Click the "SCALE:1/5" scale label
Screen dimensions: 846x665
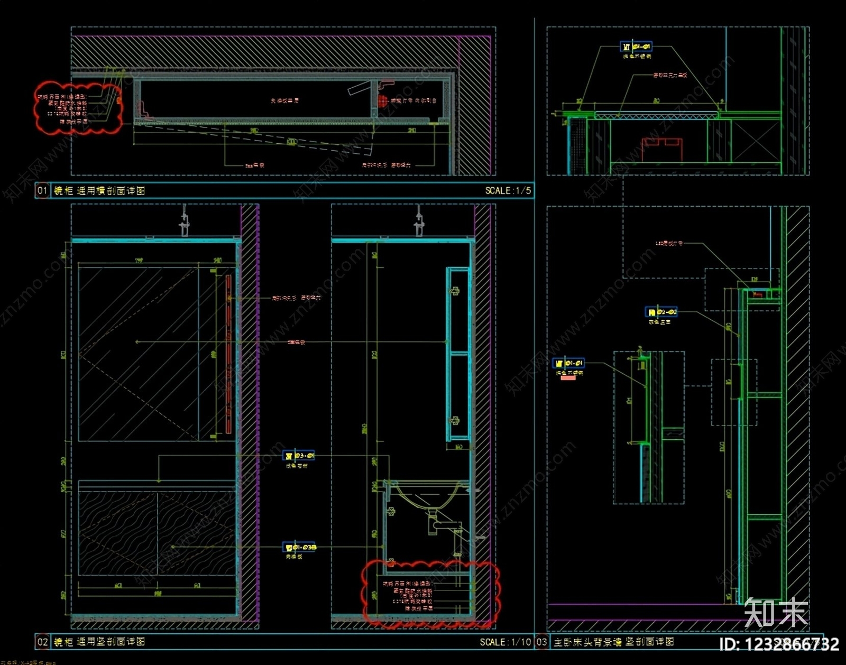coord(508,190)
